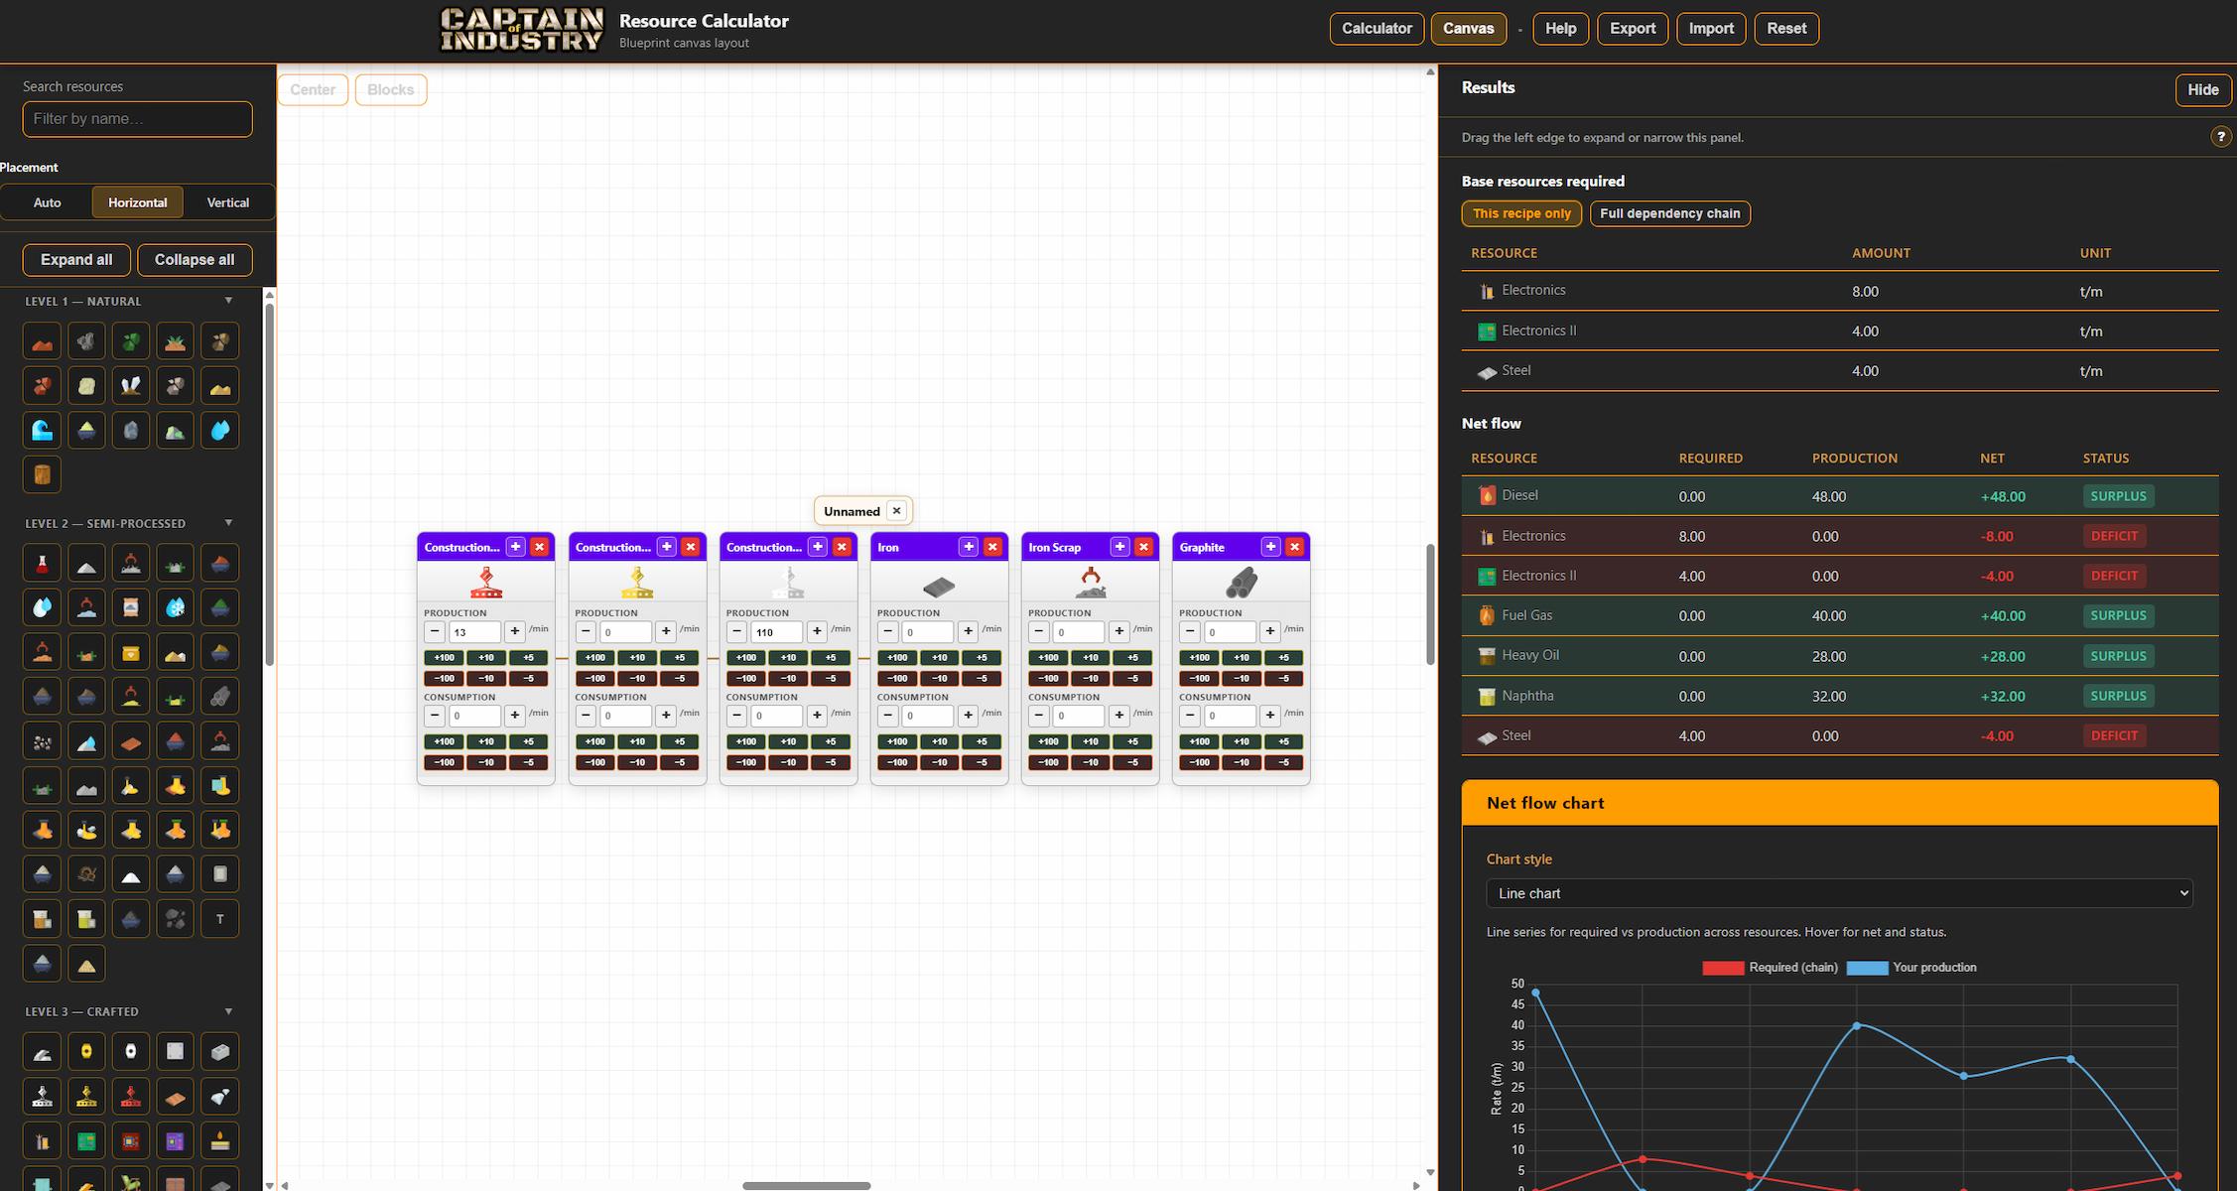Select the seawater wave resource icon
The image size is (2237, 1191).
click(42, 430)
